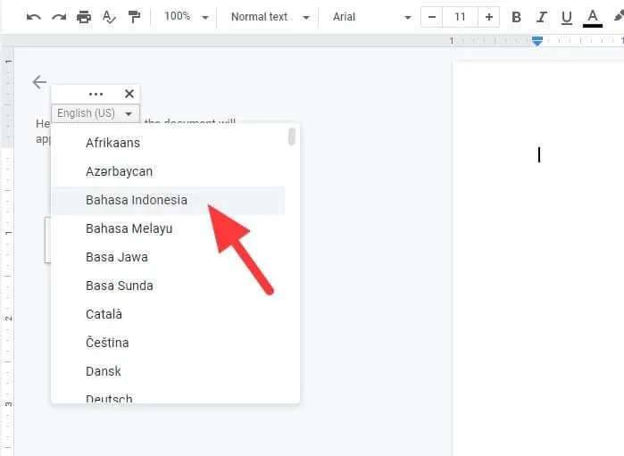Open the highlight color tool
624x456 pixels.
(x=619, y=17)
